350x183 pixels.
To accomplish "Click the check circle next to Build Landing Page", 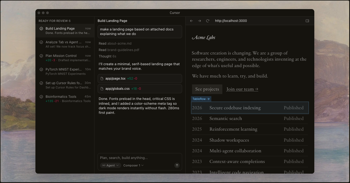I will click(41, 29).
